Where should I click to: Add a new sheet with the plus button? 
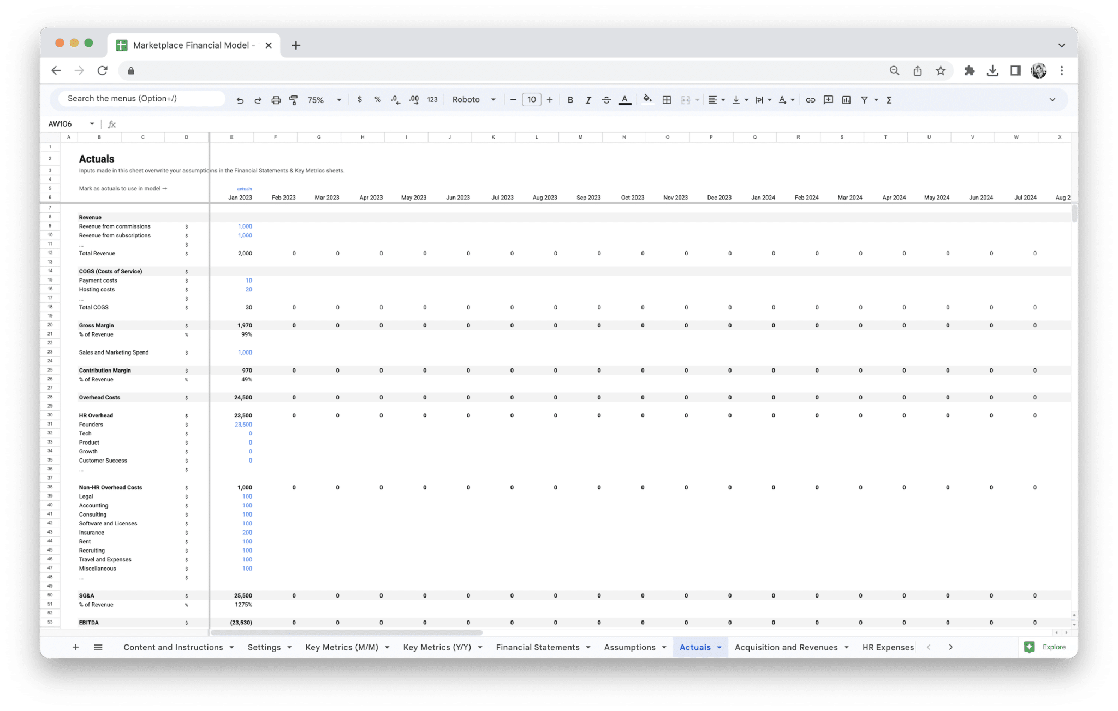point(75,647)
